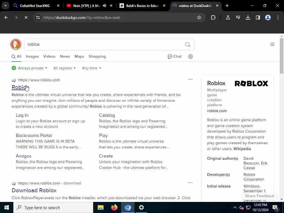Mute the Nuts [YTP] tab audio icon

click(x=105, y=6)
